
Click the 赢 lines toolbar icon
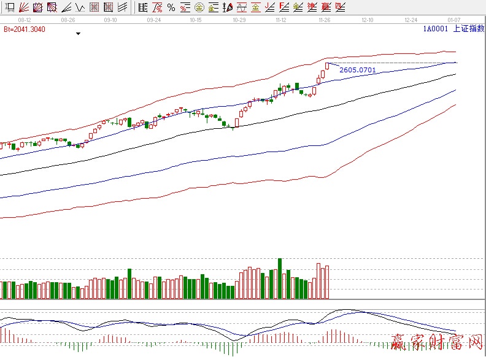(x=326, y=8)
